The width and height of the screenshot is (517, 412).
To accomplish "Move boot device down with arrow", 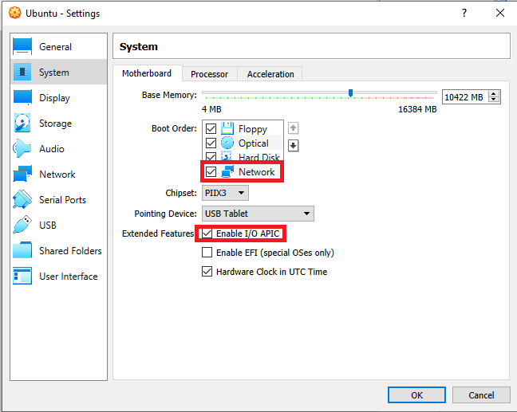I will (x=293, y=146).
